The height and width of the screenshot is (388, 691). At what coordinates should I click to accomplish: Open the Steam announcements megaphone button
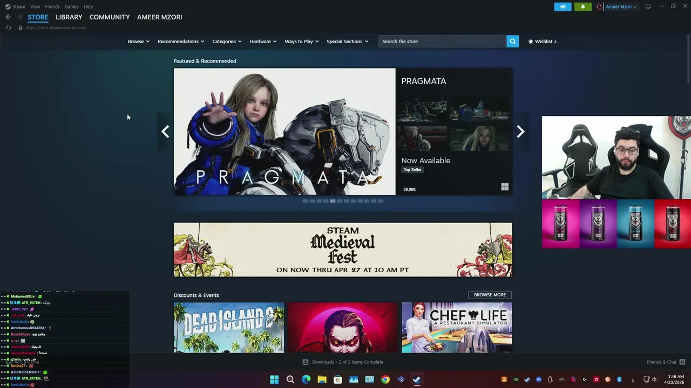(x=563, y=6)
